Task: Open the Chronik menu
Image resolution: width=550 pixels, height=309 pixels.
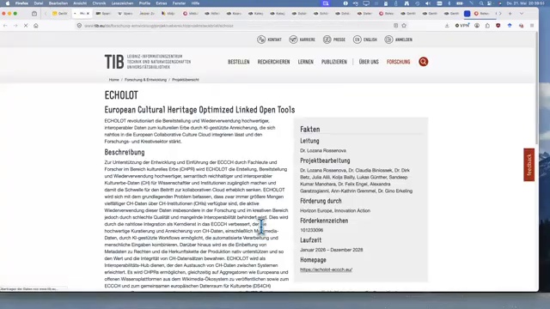Action: 99,3
